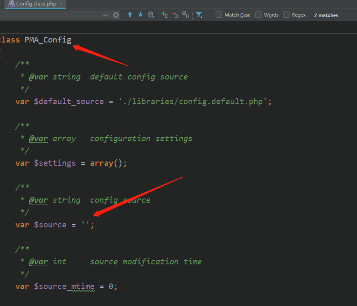Unselect occurrence with red minus icon
This screenshot has width=357, height=306.
click(x=175, y=15)
